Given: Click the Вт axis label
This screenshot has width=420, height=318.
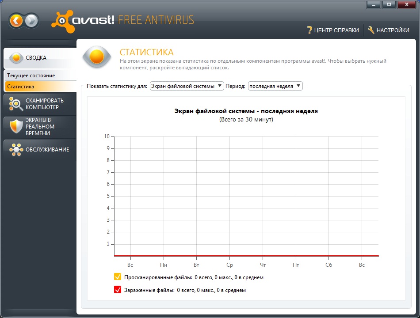Looking at the screenshot, I should 196,265.
